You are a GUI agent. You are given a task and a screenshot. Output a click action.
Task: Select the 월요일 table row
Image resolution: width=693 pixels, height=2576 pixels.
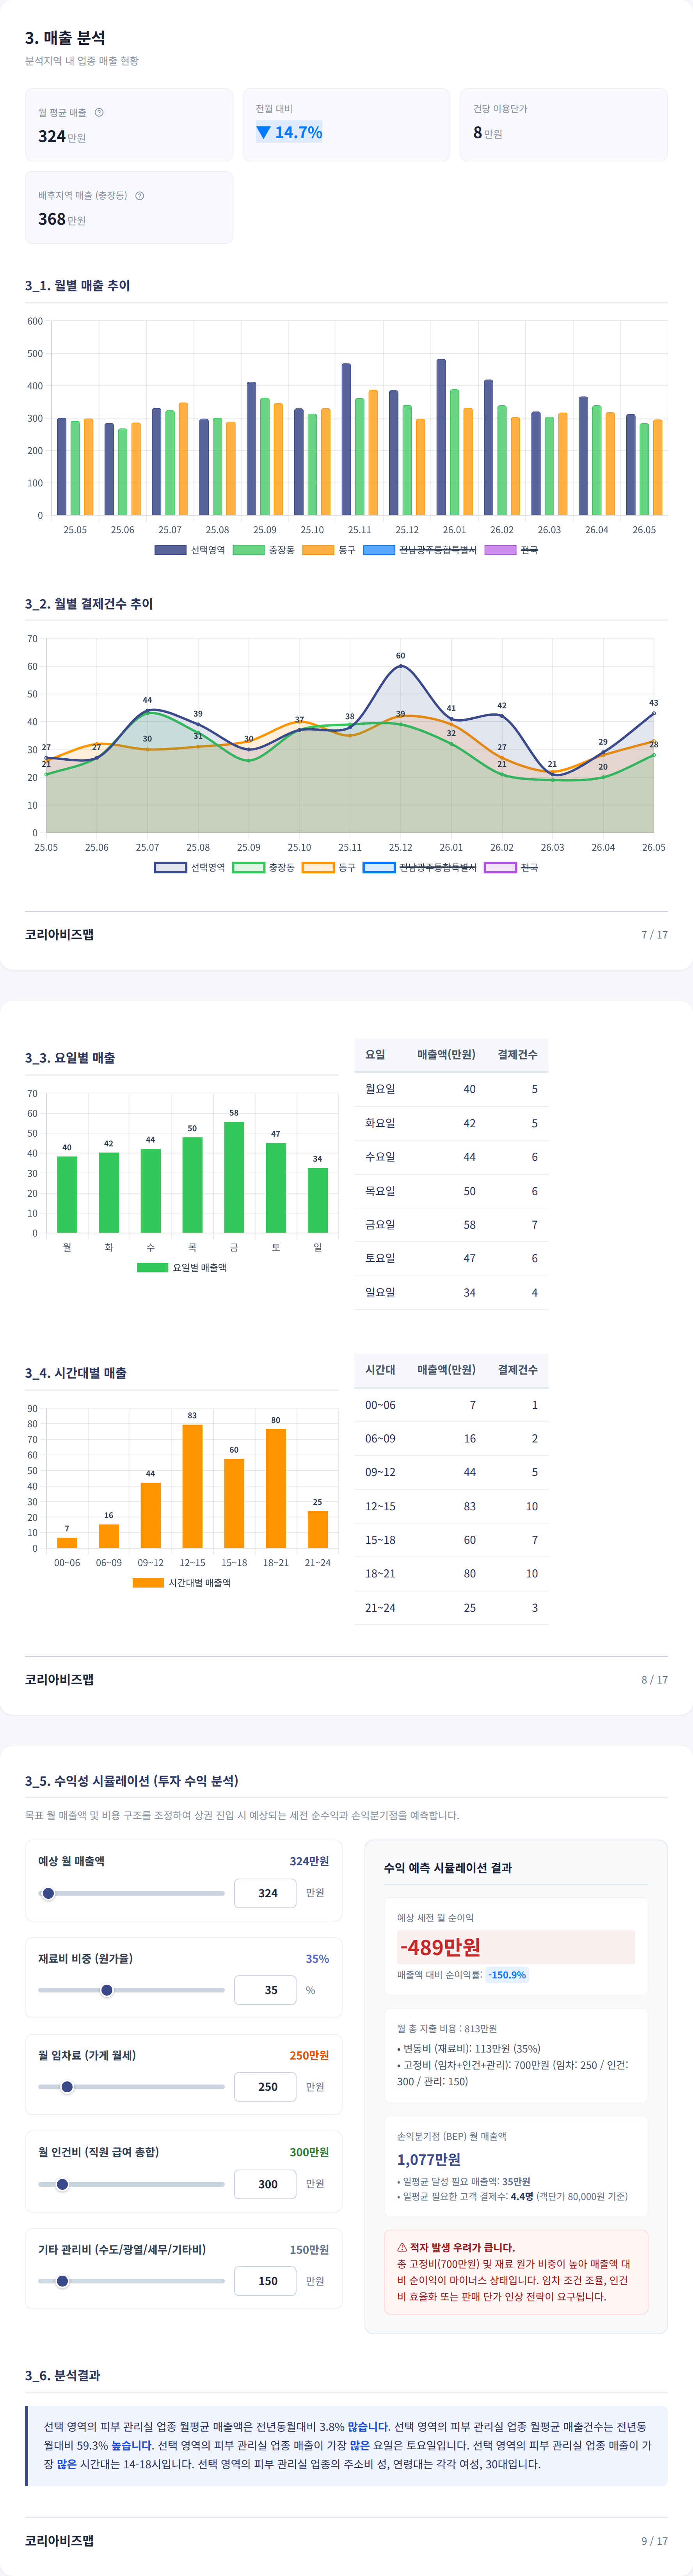point(451,1089)
